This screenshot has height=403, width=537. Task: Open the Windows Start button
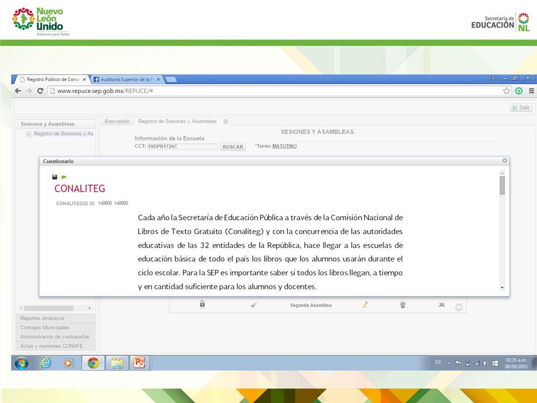(22, 363)
